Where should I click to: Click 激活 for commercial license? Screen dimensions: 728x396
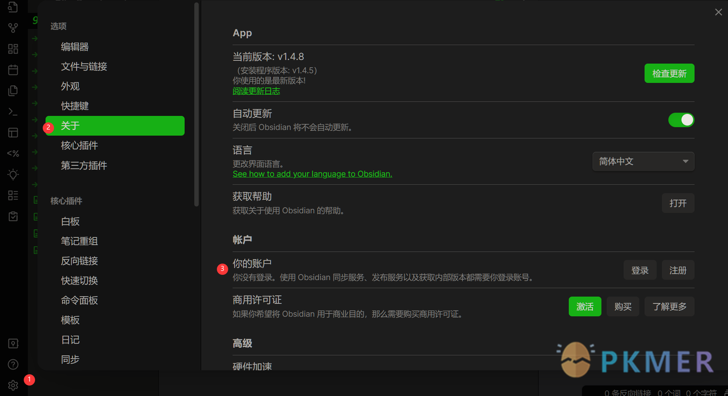[585, 307]
